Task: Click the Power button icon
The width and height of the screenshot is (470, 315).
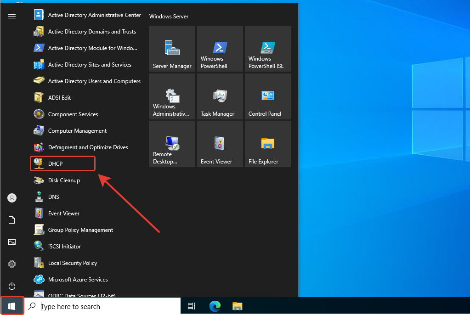Action: coord(12,286)
